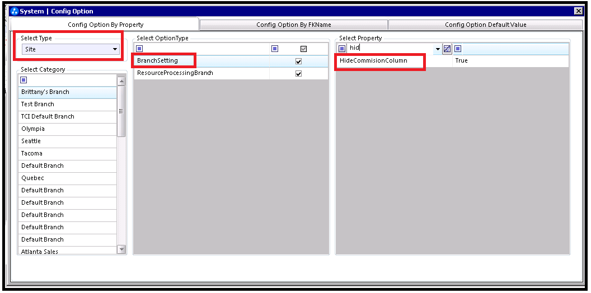The width and height of the screenshot is (591, 293).
Task: Click the category list scroll-up arrow
Action: (121, 81)
